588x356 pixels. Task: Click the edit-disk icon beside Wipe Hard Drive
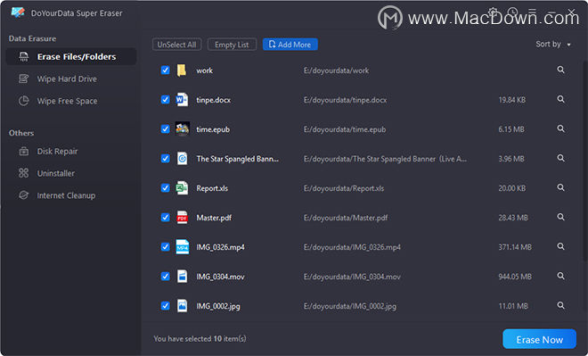(x=24, y=79)
